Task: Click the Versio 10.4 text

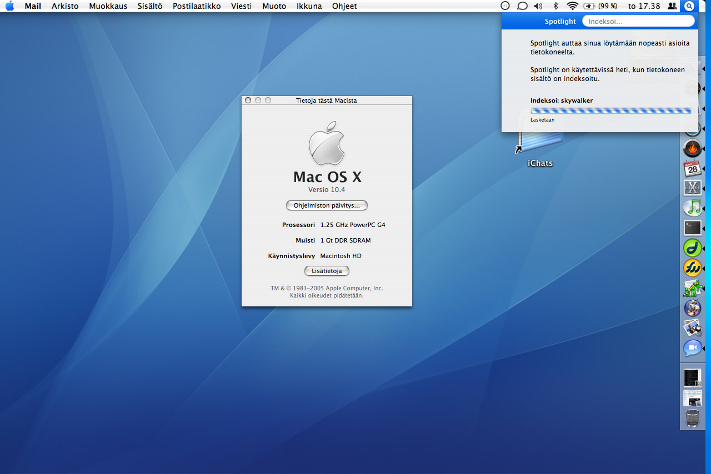Action: coord(327,189)
